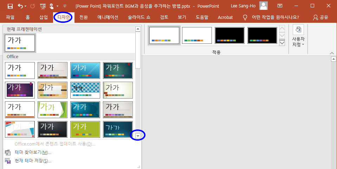Expand the variants gallery More button
This screenshot has width=337, height=169.
click(x=282, y=42)
